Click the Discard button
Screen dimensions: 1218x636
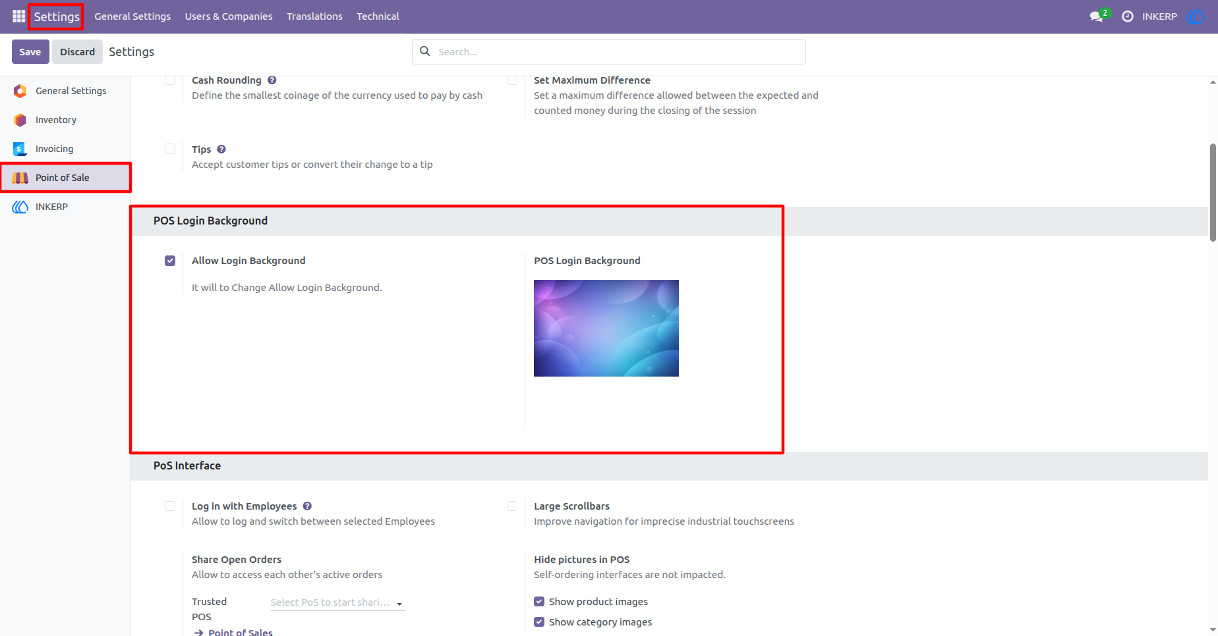coord(77,51)
